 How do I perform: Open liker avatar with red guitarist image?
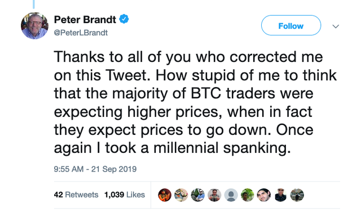165,195
